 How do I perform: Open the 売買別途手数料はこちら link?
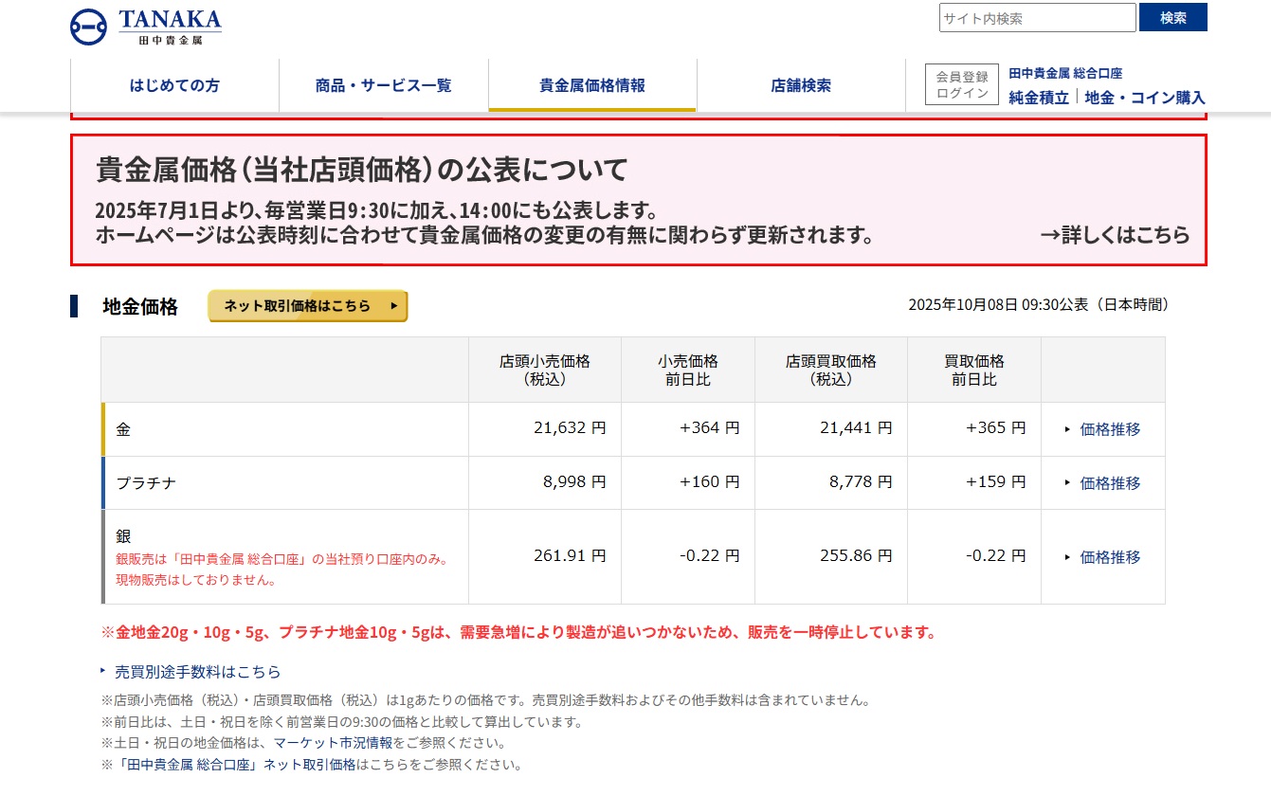click(197, 672)
